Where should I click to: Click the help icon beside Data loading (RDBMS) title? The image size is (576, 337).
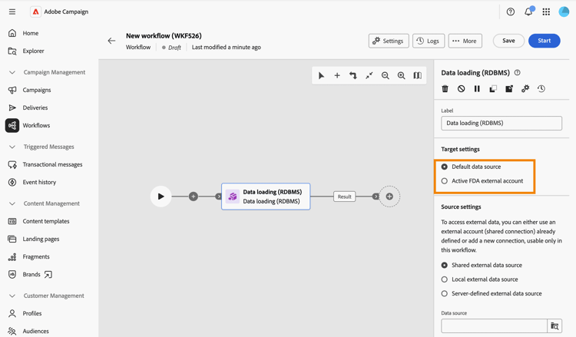517,73
